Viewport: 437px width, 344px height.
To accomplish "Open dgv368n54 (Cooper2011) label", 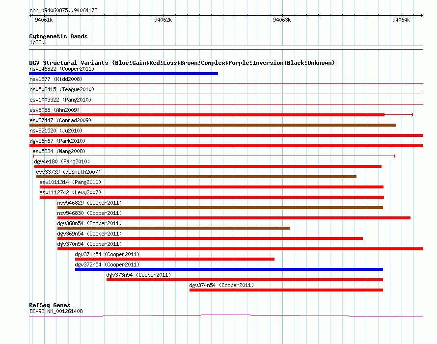I will [89, 223].
